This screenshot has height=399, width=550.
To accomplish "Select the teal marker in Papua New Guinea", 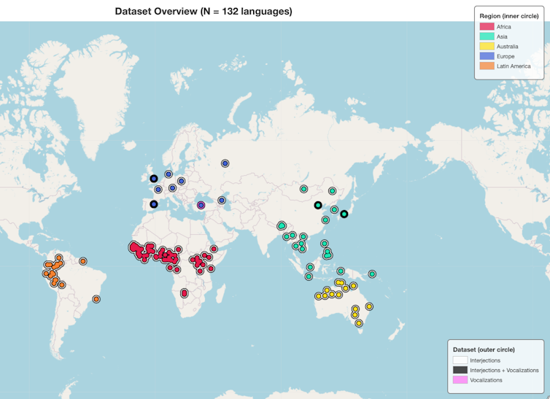I will click(x=372, y=274).
